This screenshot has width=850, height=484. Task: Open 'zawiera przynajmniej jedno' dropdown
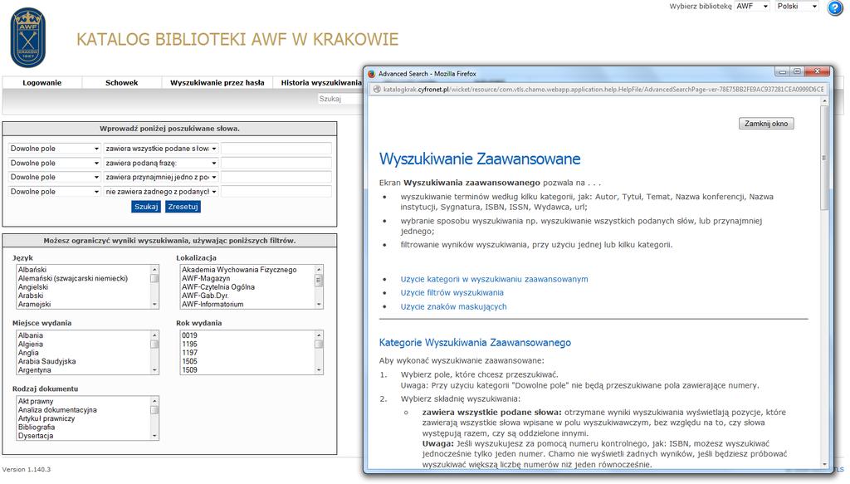(161, 177)
